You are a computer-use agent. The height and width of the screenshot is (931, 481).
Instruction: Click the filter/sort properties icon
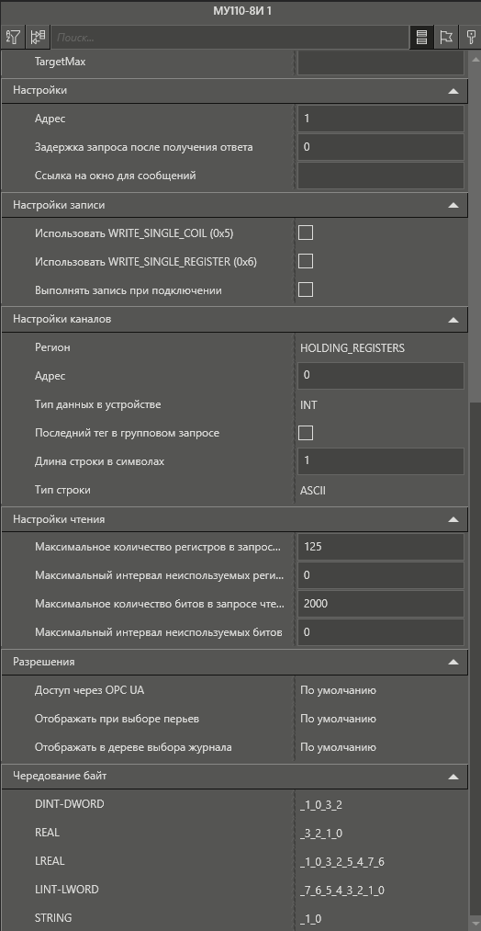13,38
